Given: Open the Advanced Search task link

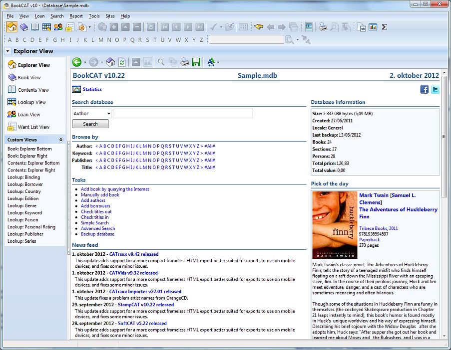Looking at the screenshot, I should point(98,228).
